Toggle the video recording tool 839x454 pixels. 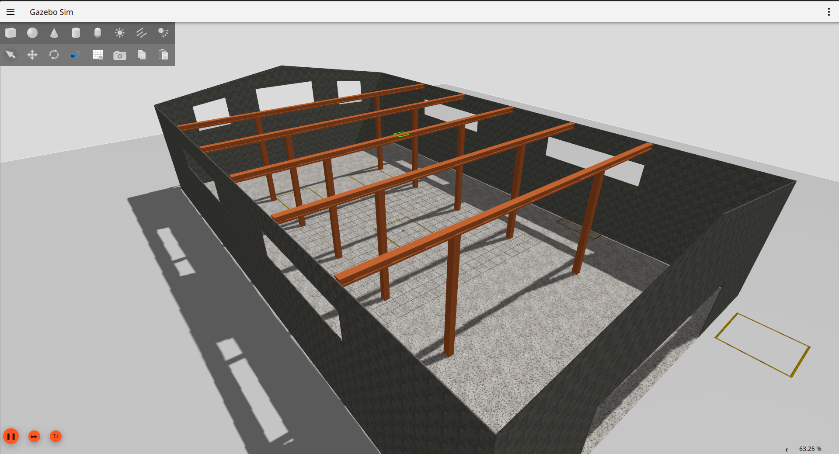98,55
